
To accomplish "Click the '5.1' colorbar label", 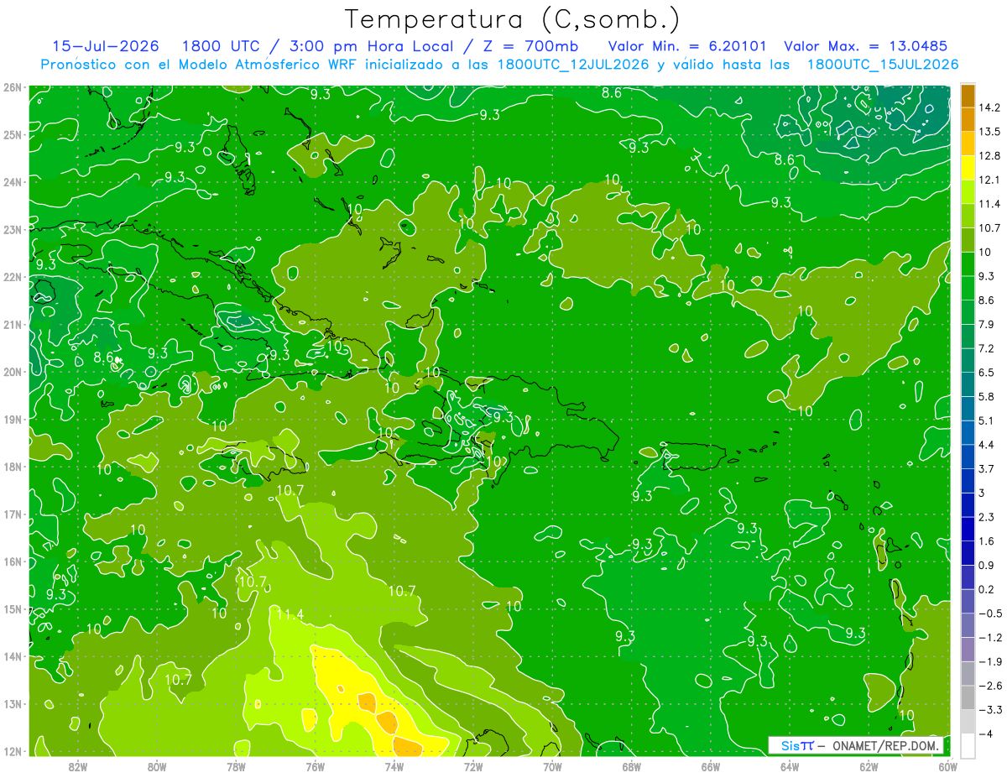I will click(986, 420).
